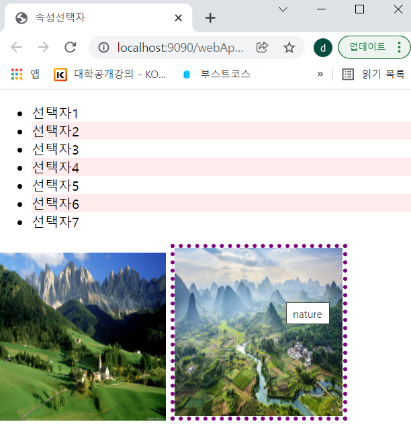Image resolution: width=411 pixels, height=426 pixels.
Task: Click the share page icon
Action: coord(262,48)
